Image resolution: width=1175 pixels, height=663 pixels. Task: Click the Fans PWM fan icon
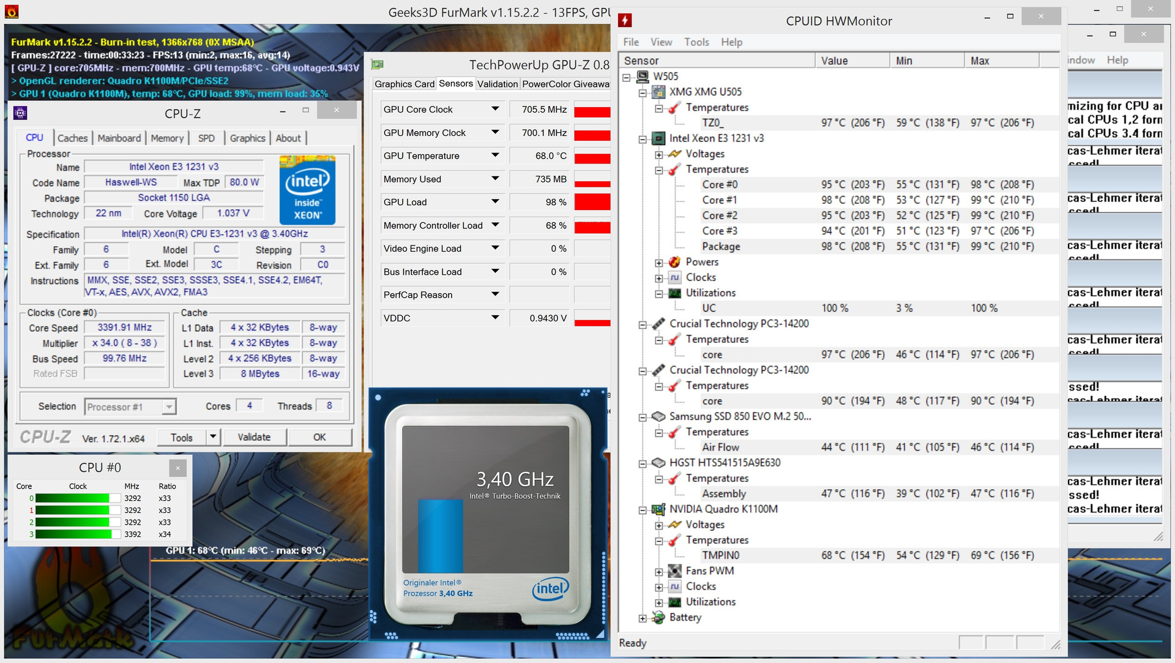click(674, 571)
